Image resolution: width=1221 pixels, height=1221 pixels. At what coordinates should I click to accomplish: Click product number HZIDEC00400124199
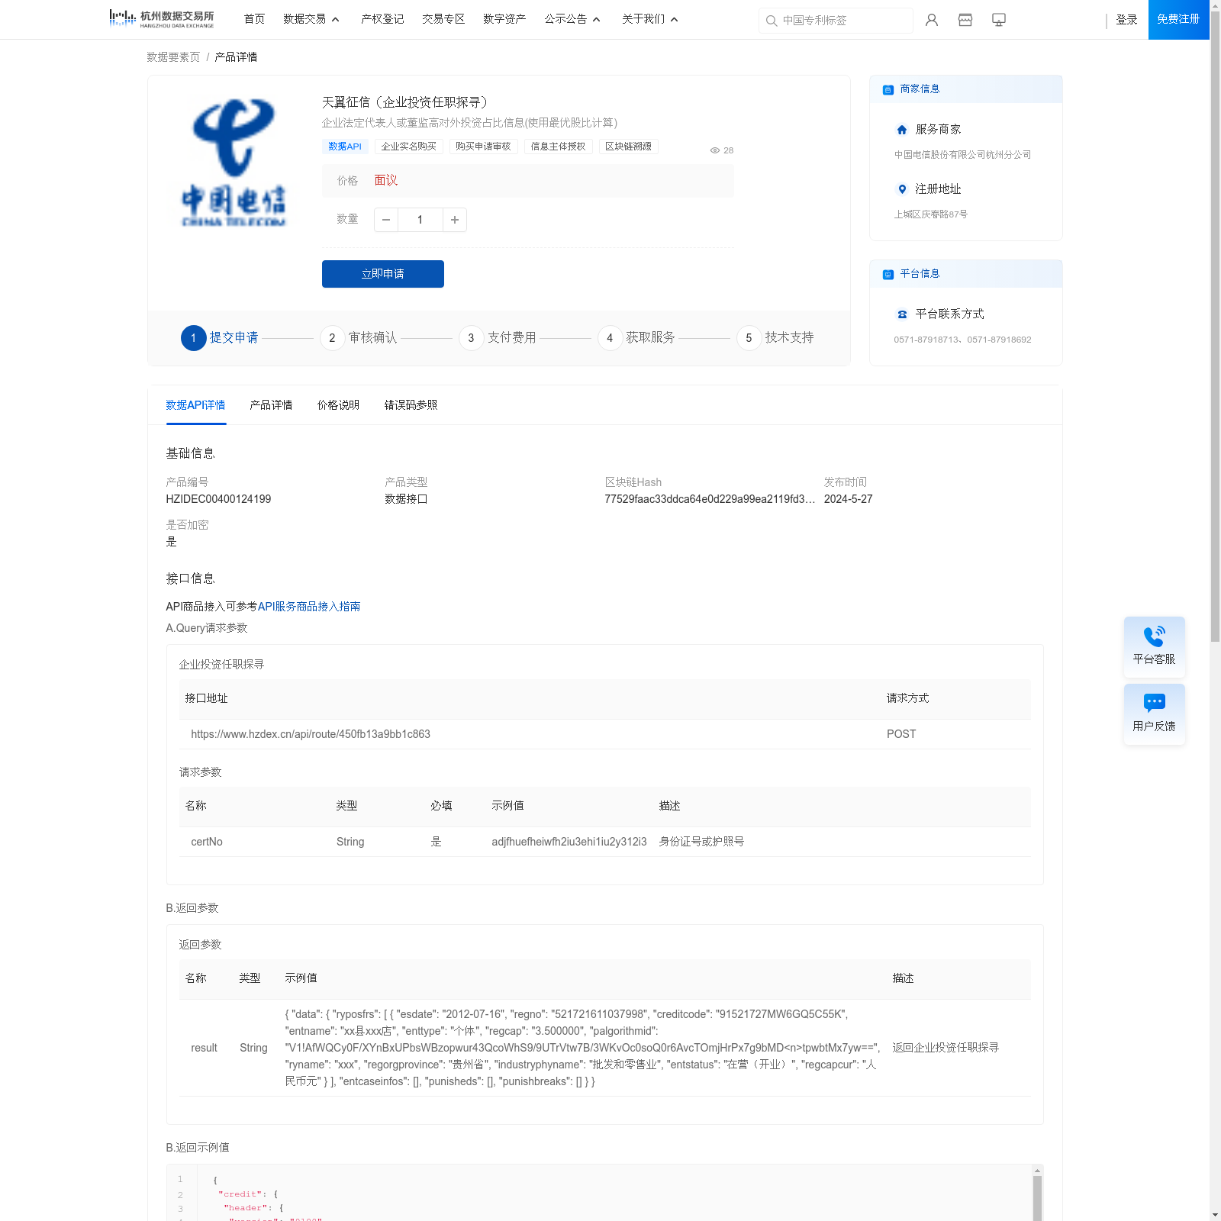(x=218, y=499)
